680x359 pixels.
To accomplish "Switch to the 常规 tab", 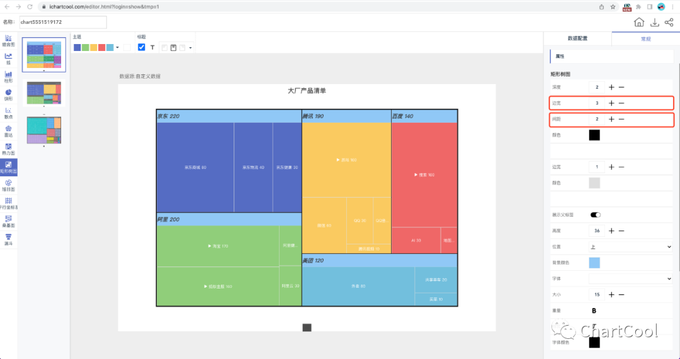I will point(646,38).
